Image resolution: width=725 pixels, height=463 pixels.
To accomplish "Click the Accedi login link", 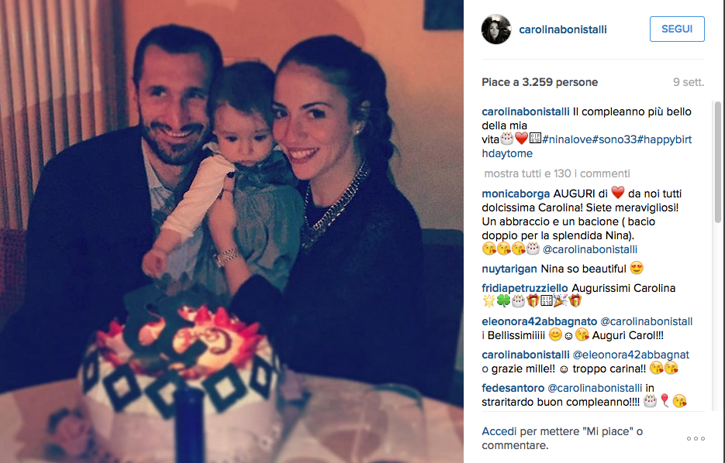I will (499, 431).
